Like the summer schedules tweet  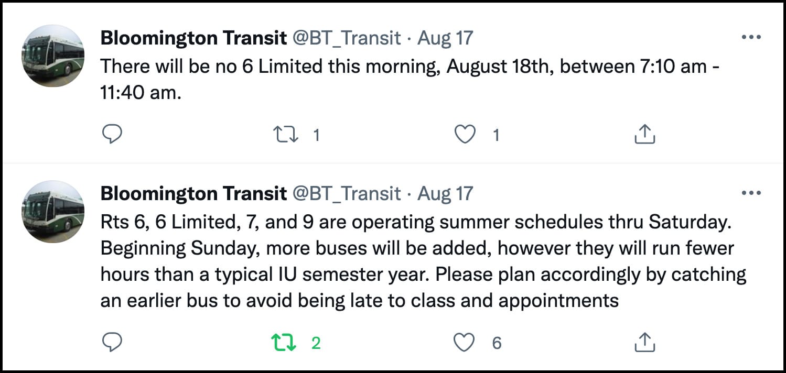click(464, 343)
